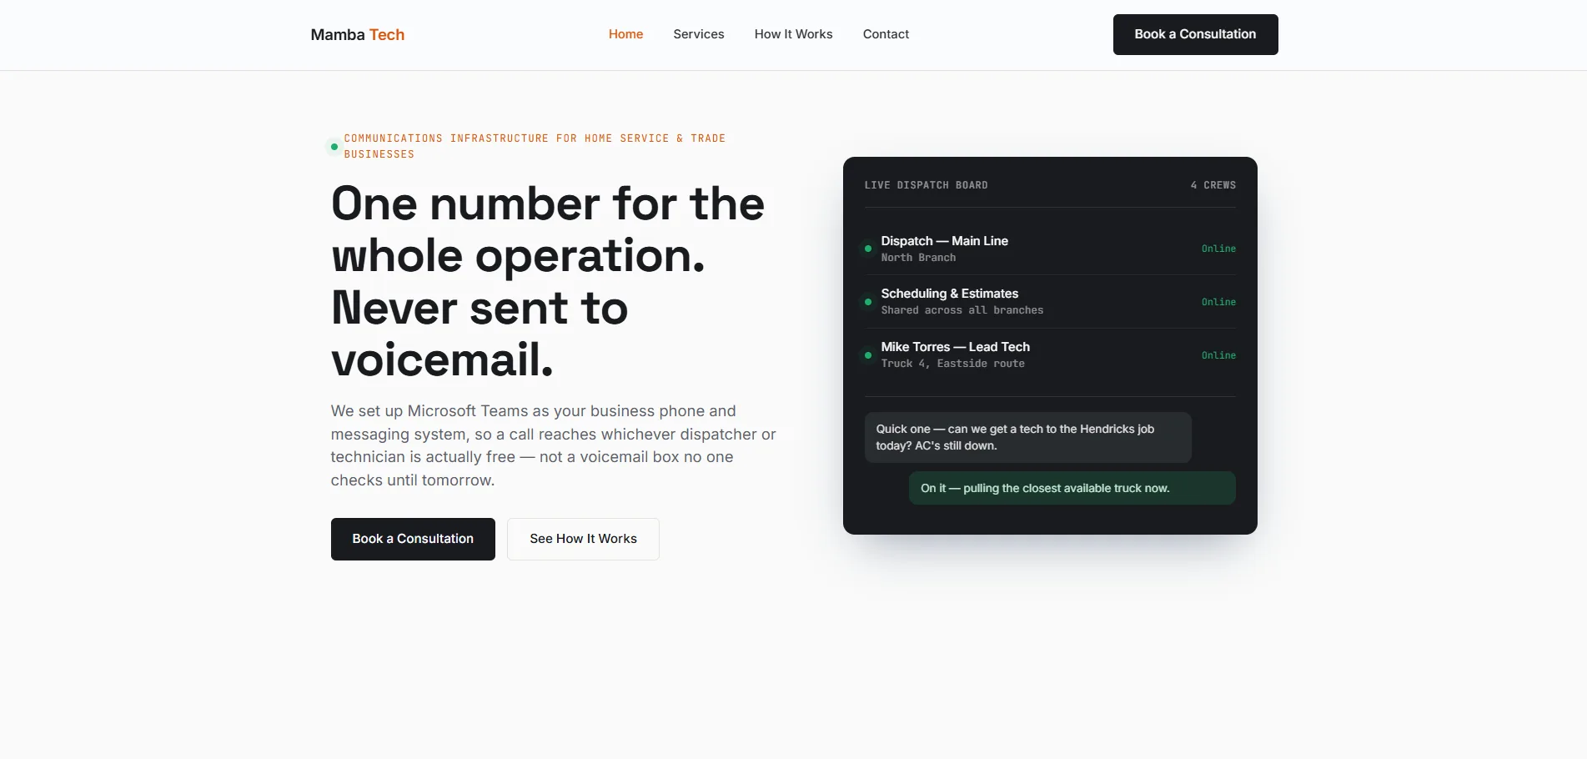Go to the Home nav item
1587x759 pixels.
click(x=625, y=34)
